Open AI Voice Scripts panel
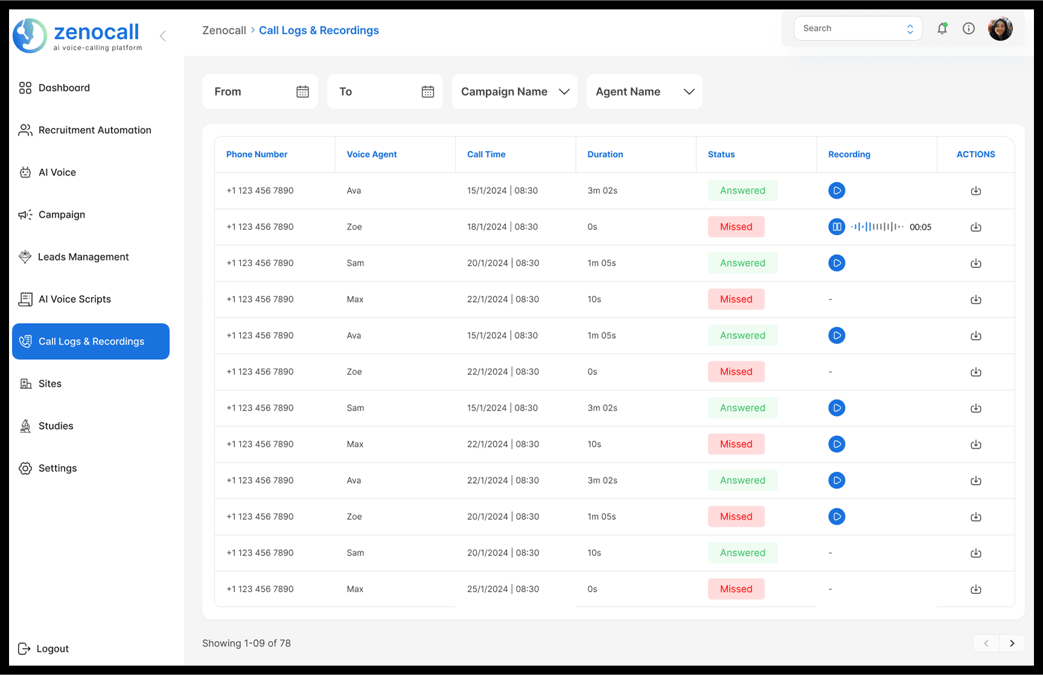Viewport: 1043px width, 675px height. click(x=74, y=299)
